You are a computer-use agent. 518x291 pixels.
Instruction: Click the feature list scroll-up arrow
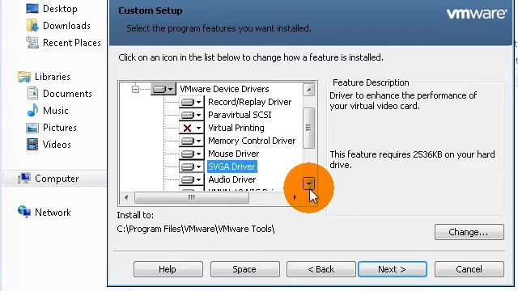[309, 90]
